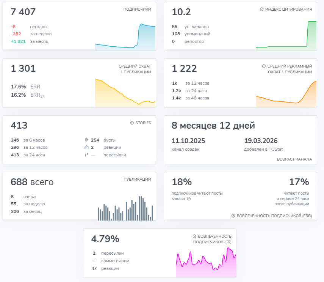Click the creation date 11.10.2025
The height and width of the screenshot is (282, 324).
tap(188, 141)
